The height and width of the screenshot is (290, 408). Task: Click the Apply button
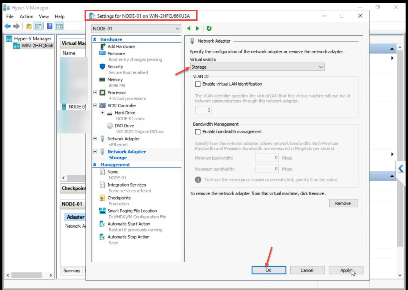coord(346,270)
